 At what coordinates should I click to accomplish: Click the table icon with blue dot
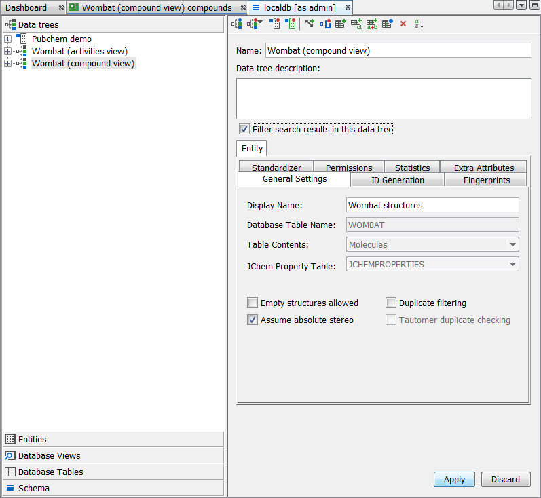[x=388, y=24]
